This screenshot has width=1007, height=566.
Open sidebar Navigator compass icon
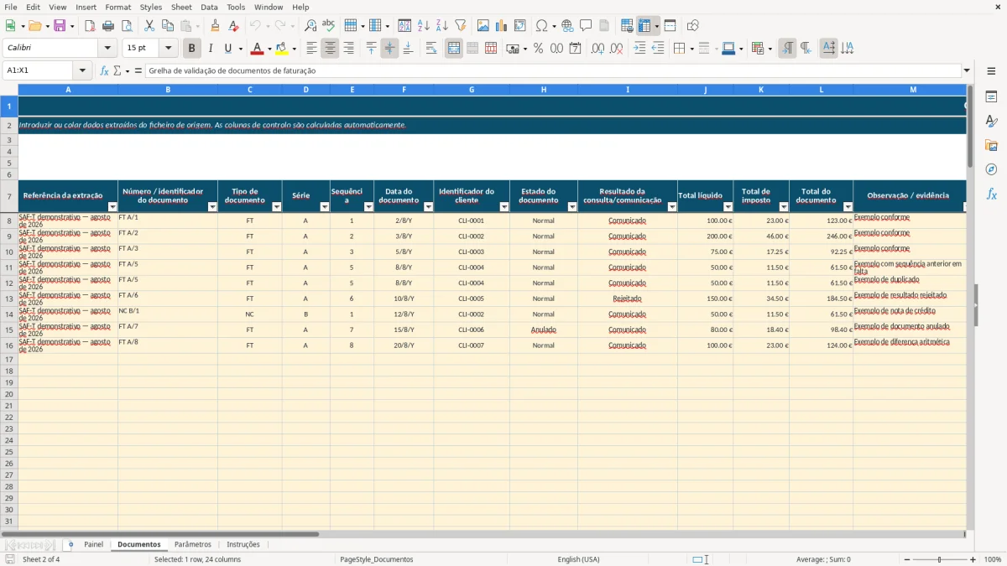(991, 169)
